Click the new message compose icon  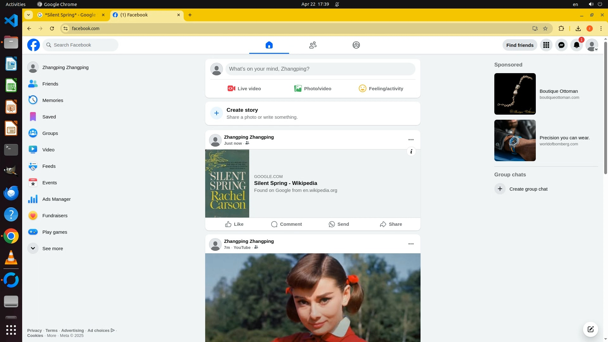pos(590,329)
